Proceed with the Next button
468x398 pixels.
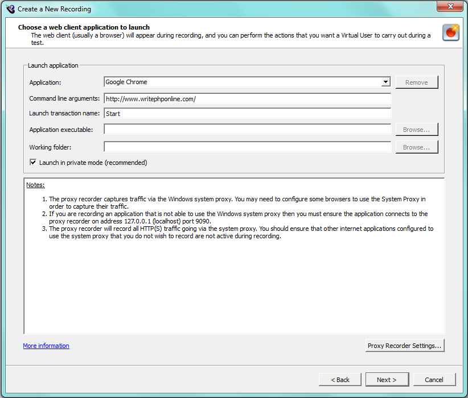386,380
